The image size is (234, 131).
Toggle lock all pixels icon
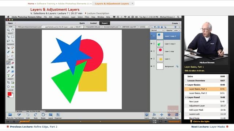162,27
